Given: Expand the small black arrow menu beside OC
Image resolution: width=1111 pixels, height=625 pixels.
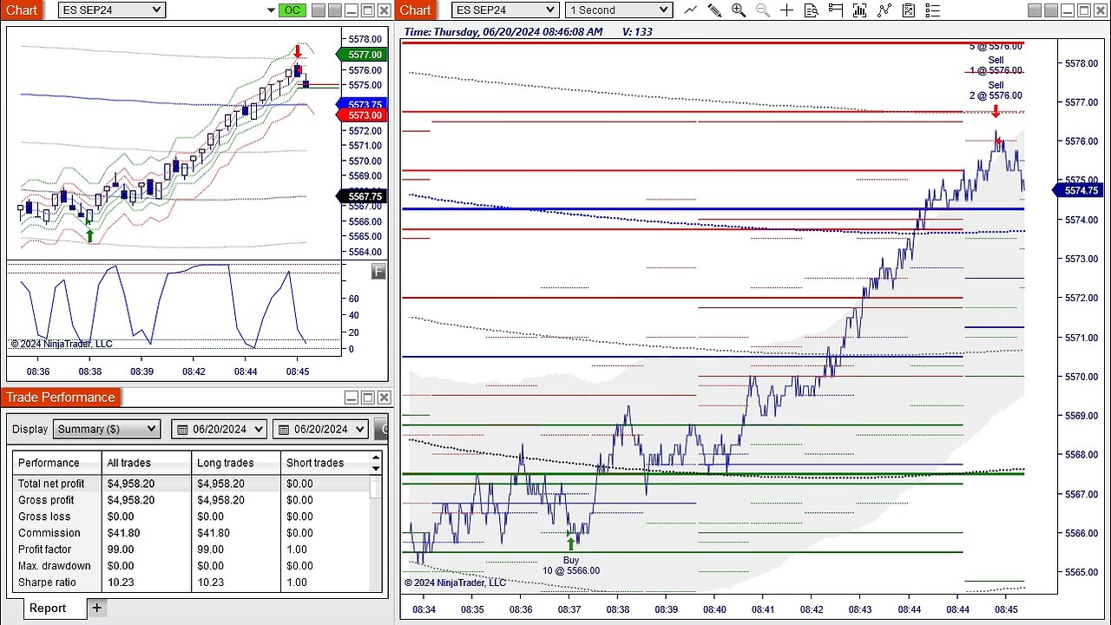Looking at the screenshot, I should 272,11.
